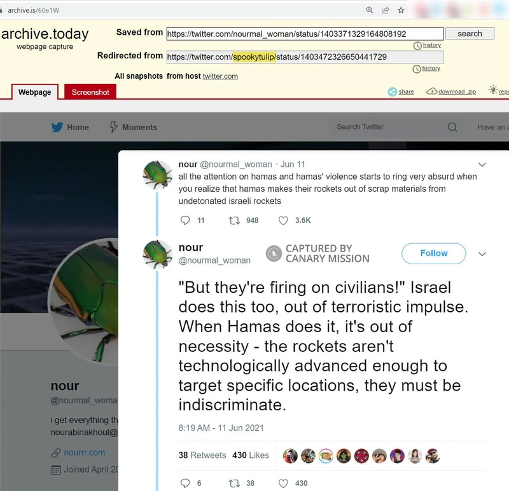The height and width of the screenshot is (491, 509).
Task: Click the bold nour name in the main tweet
Action: [190, 247]
